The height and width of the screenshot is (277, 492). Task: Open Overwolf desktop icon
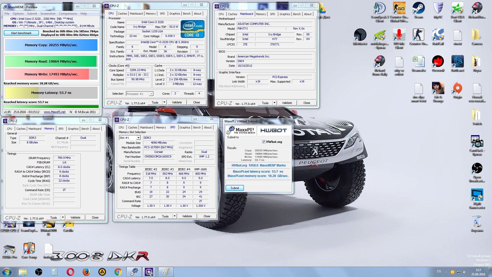[x=438, y=64]
